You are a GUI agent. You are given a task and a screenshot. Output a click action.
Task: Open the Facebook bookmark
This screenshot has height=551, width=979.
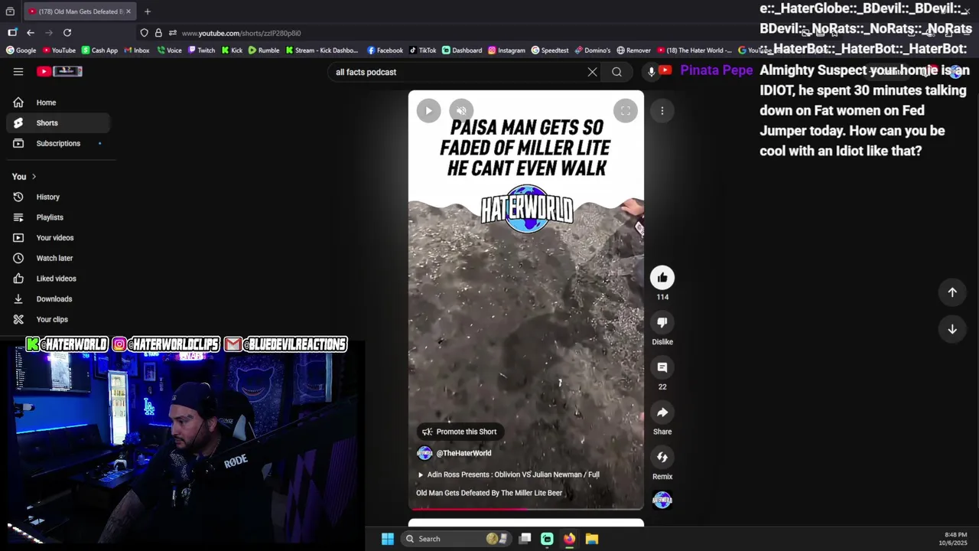tap(385, 51)
